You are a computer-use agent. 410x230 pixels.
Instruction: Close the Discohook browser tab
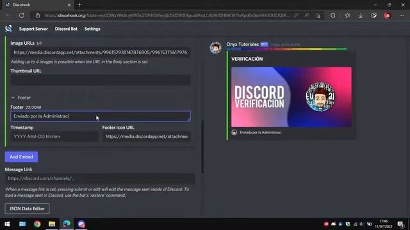pos(69,5)
